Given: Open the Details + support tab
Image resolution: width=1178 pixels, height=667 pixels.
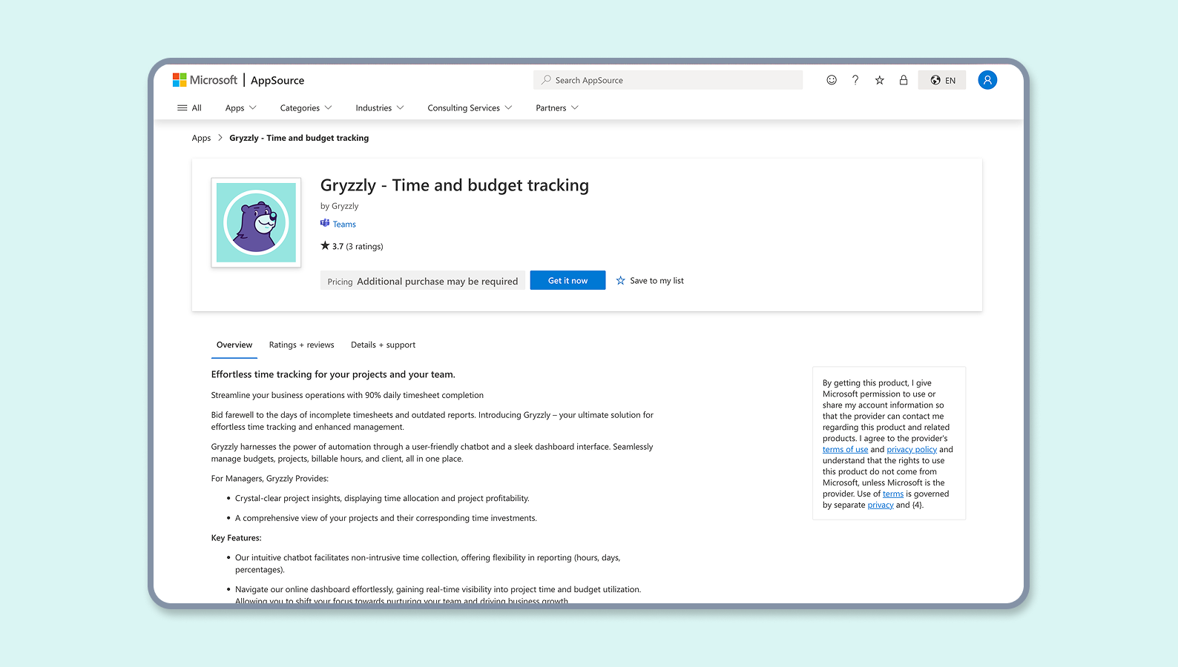Looking at the screenshot, I should coord(383,345).
